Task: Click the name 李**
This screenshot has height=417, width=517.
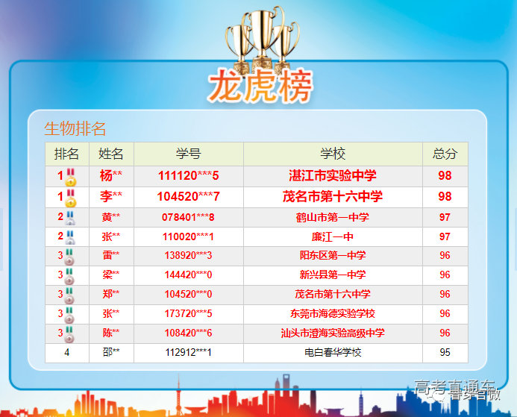Action: [x=111, y=196]
